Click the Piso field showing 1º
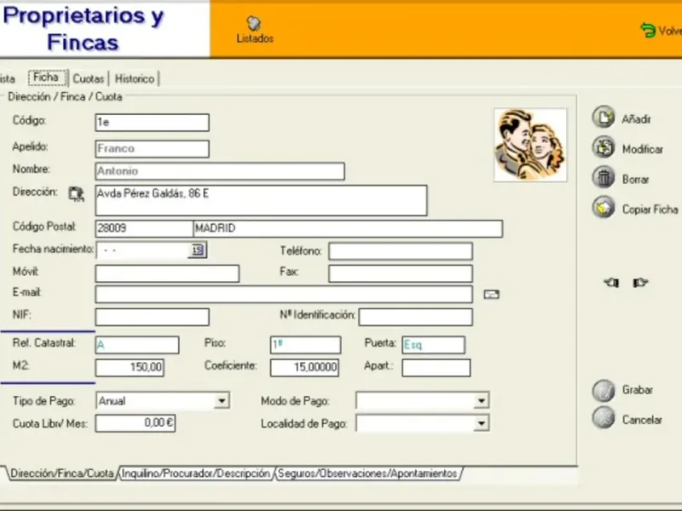 (305, 345)
